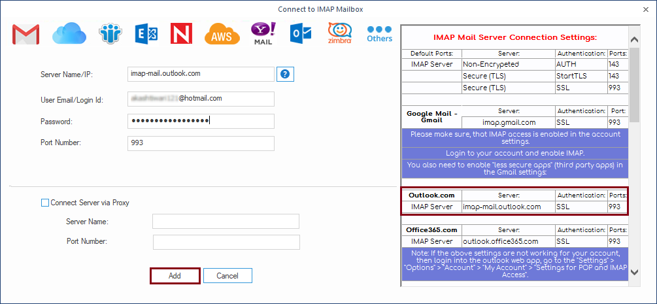Click the vertical scrollbar thumb in settings panel
The height and width of the screenshot is (304, 657).
point(634,85)
